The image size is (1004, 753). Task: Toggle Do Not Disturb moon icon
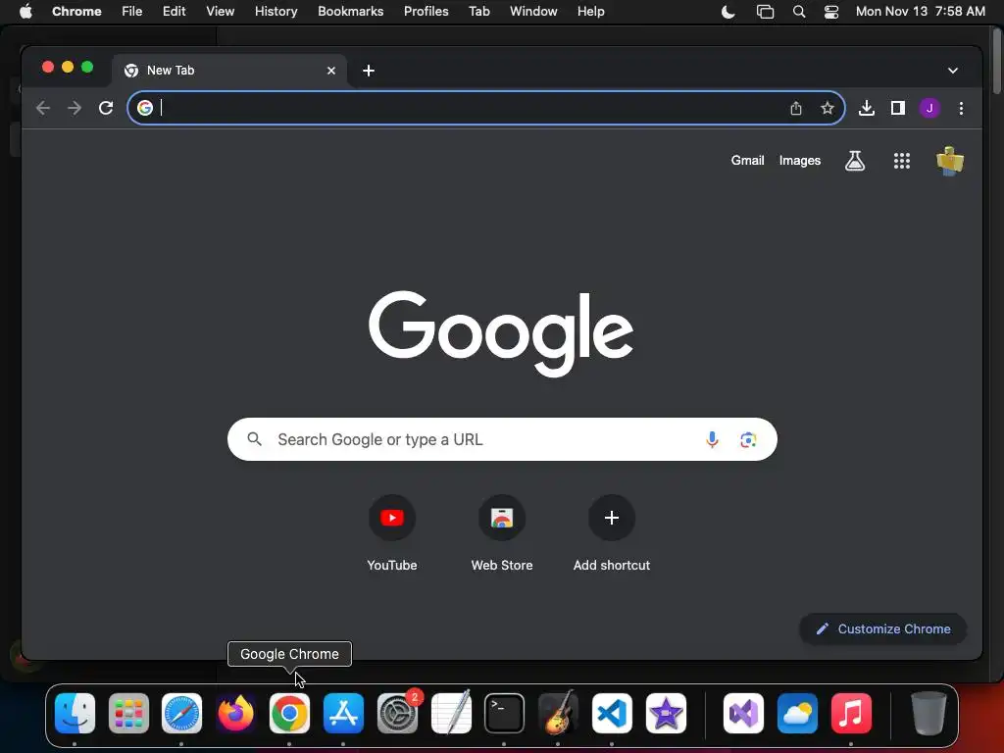tap(728, 12)
